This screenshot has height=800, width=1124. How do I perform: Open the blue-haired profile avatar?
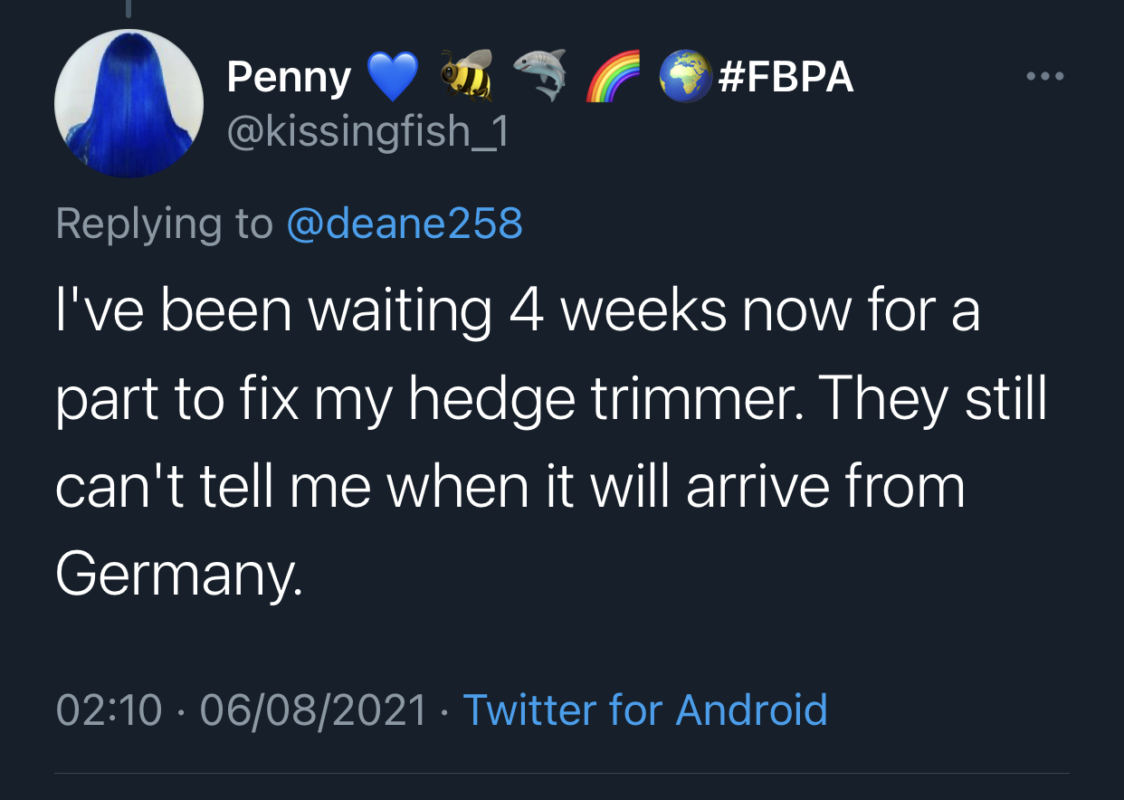(x=129, y=103)
